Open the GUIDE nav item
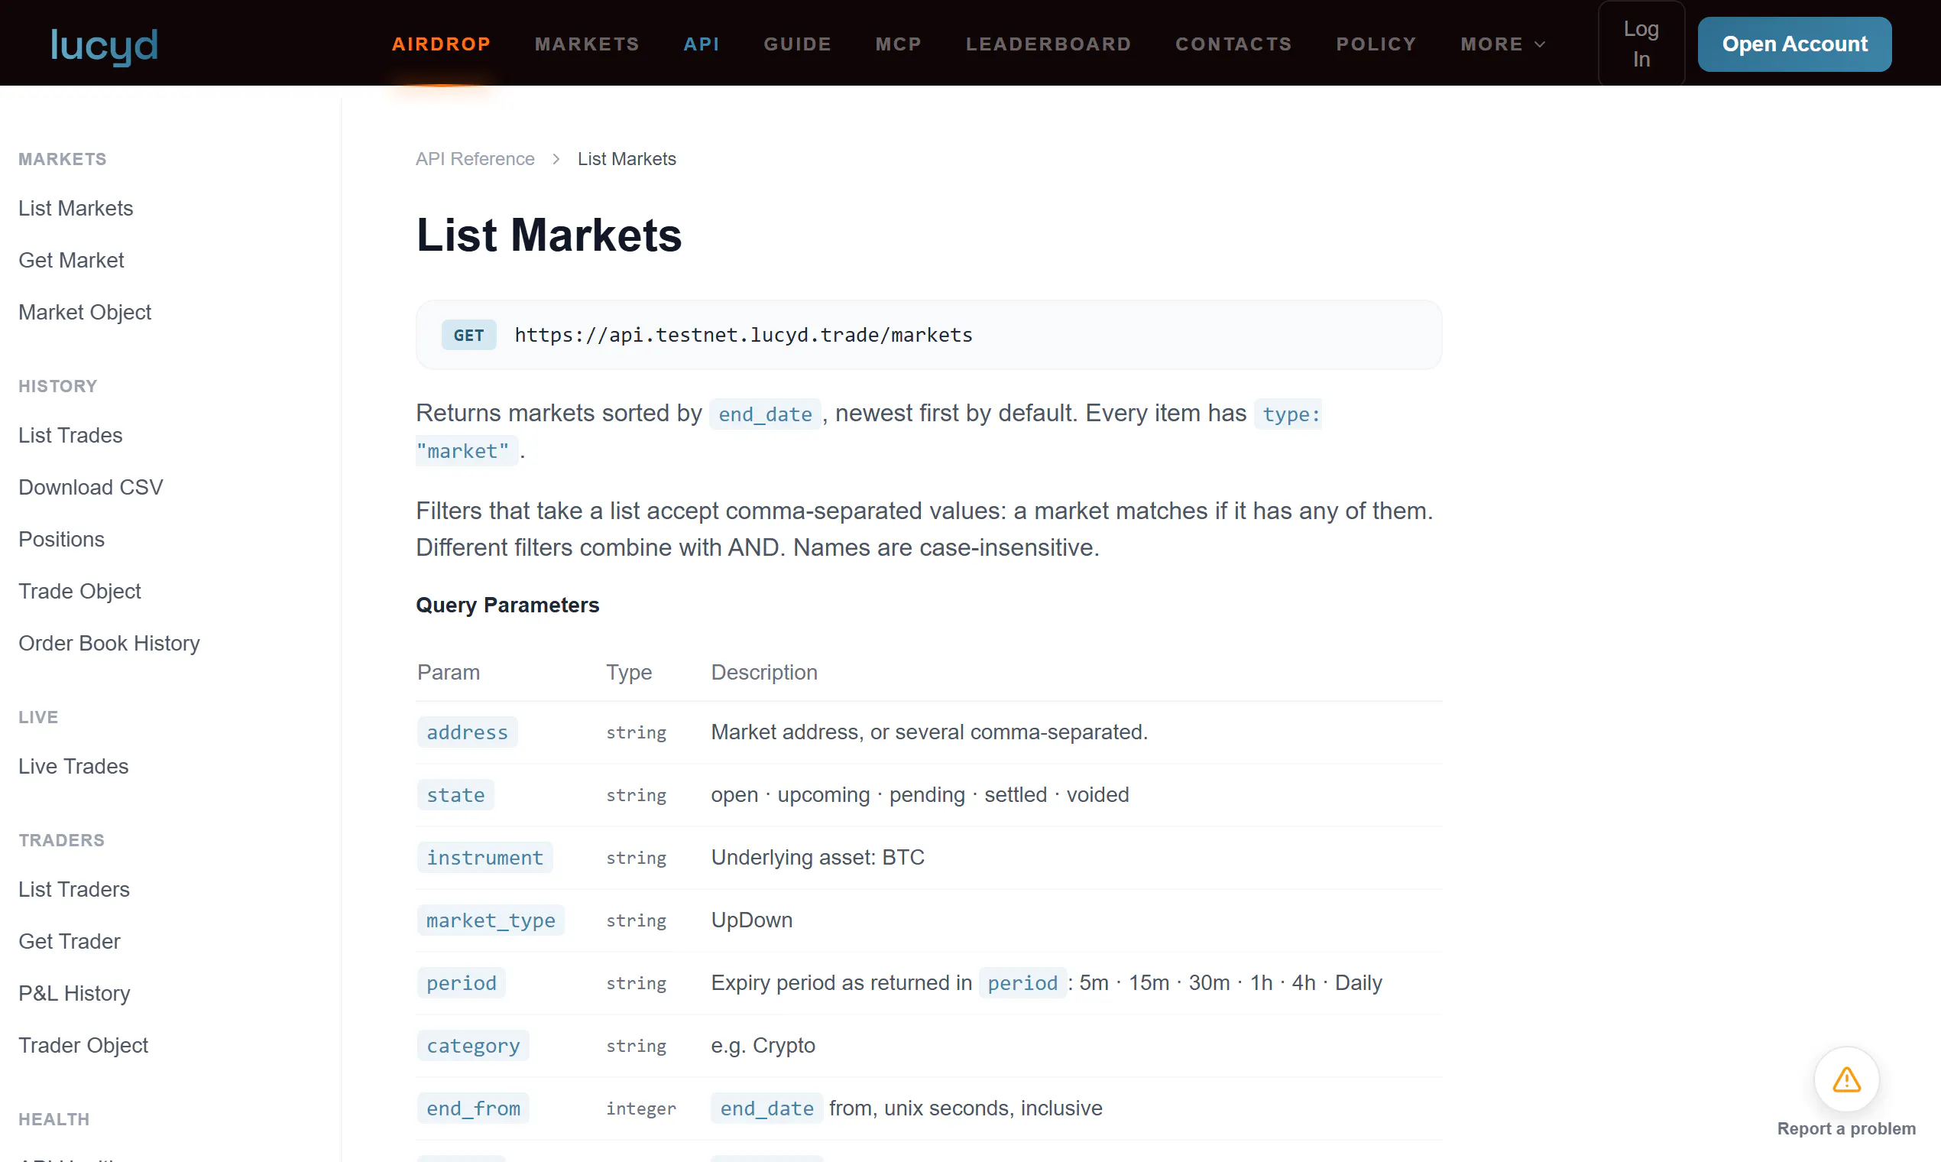The height and width of the screenshot is (1162, 1941). click(x=798, y=44)
